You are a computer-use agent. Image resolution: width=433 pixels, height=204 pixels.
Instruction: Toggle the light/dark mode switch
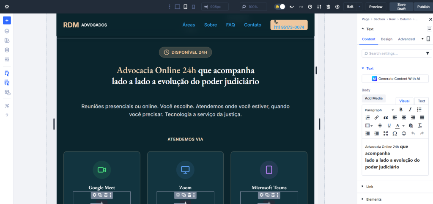point(280,7)
